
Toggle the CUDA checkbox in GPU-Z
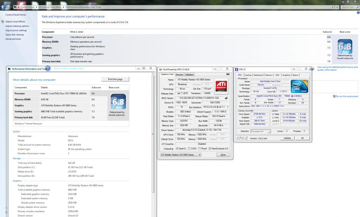(189, 149)
